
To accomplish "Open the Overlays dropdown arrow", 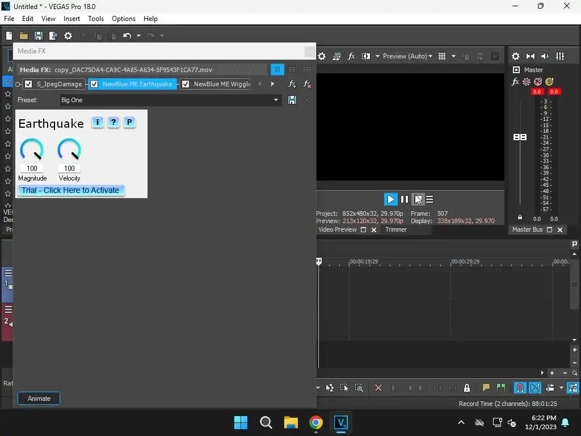I will click(x=453, y=56).
